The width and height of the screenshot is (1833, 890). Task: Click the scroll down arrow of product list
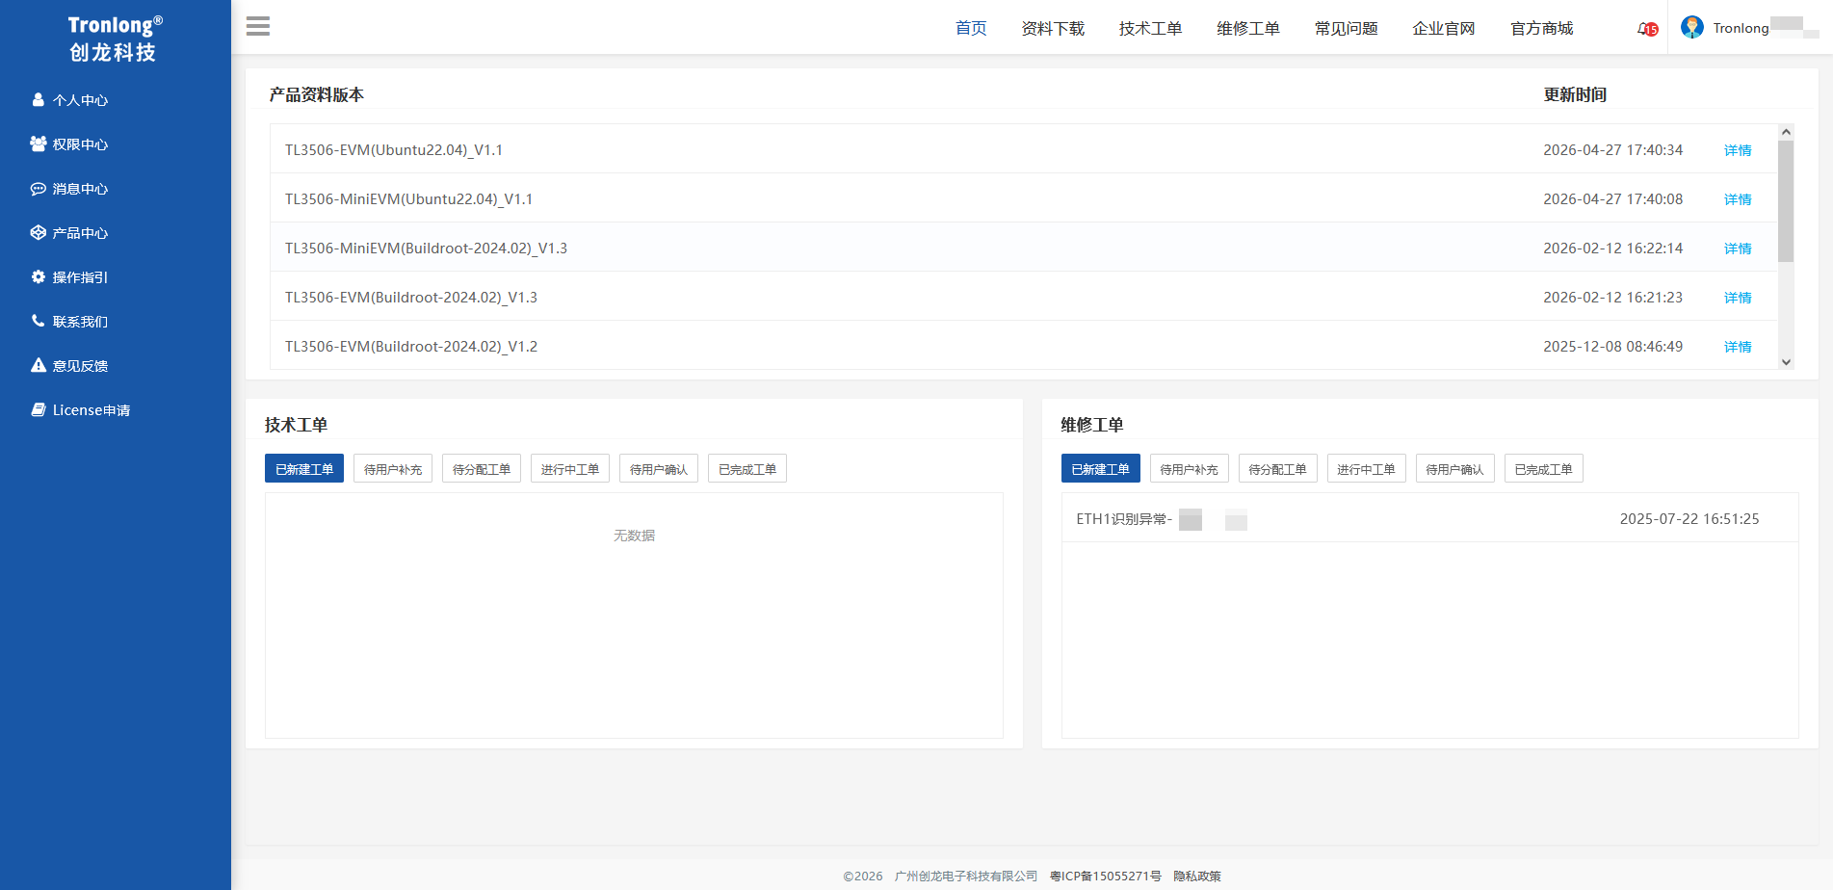coord(1786,362)
